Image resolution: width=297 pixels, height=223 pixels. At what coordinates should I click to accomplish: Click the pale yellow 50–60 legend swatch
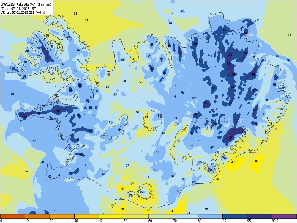click(x=136, y=216)
